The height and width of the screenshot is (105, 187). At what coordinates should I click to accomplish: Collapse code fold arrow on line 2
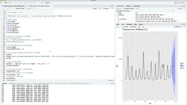tap(5, 12)
